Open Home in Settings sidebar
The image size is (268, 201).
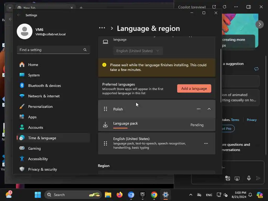53,65
